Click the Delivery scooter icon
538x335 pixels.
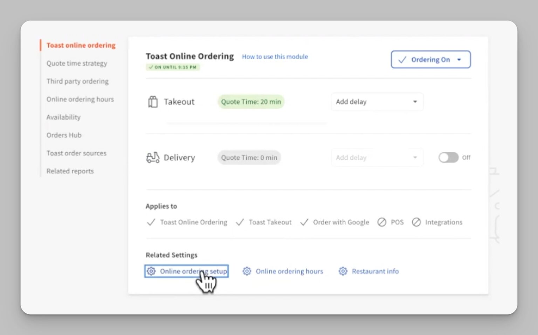[x=153, y=158]
